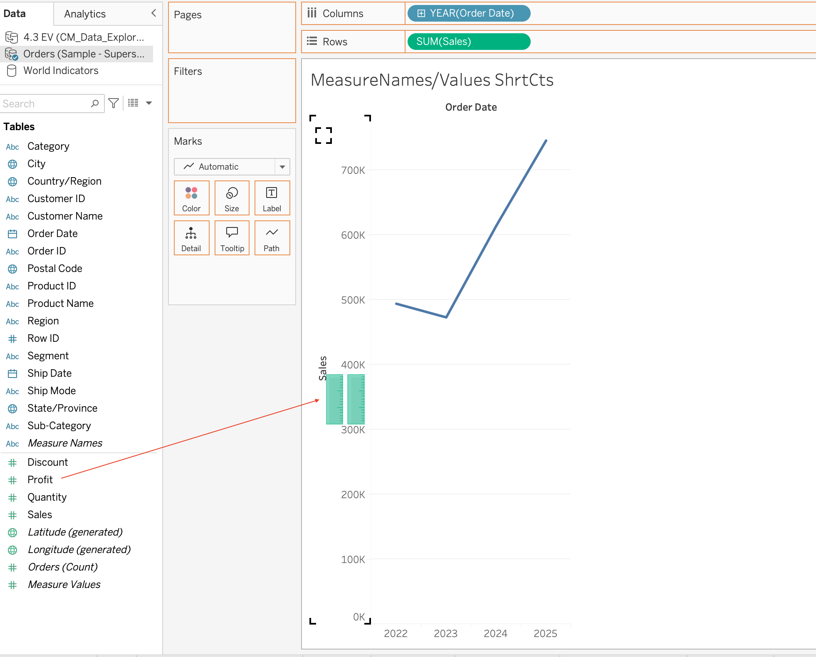The height and width of the screenshot is (657, 816).
Task: Select the World Indicators data source
Action: pyautogui.click(x=61, y=71)
